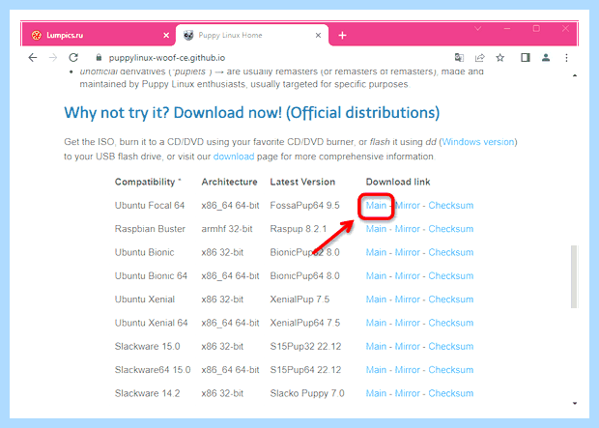Click Checksum link for BionicPup32 8.0
Viewport: 599px width, 428px height.
pos(451,252)
